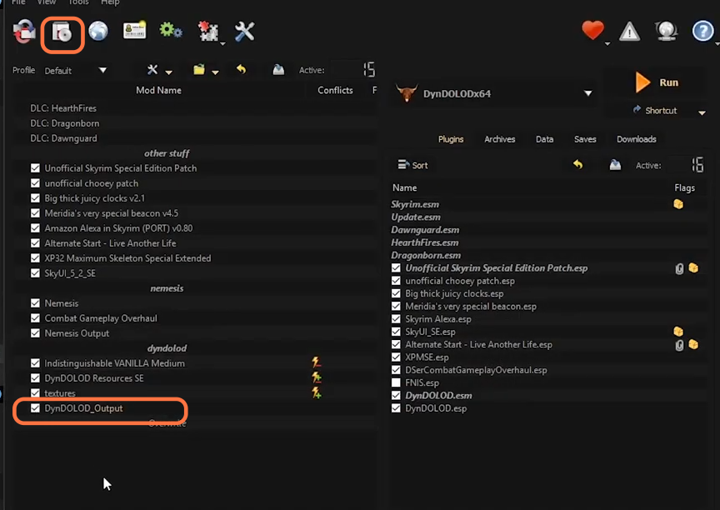
Task: Open the Executables editor gears icon
Action: 170,31
